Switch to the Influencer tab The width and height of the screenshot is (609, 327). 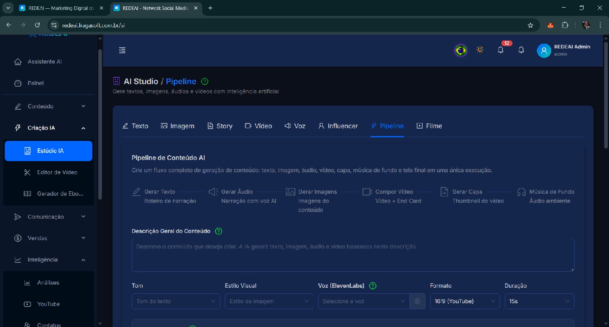click(338, 126)
